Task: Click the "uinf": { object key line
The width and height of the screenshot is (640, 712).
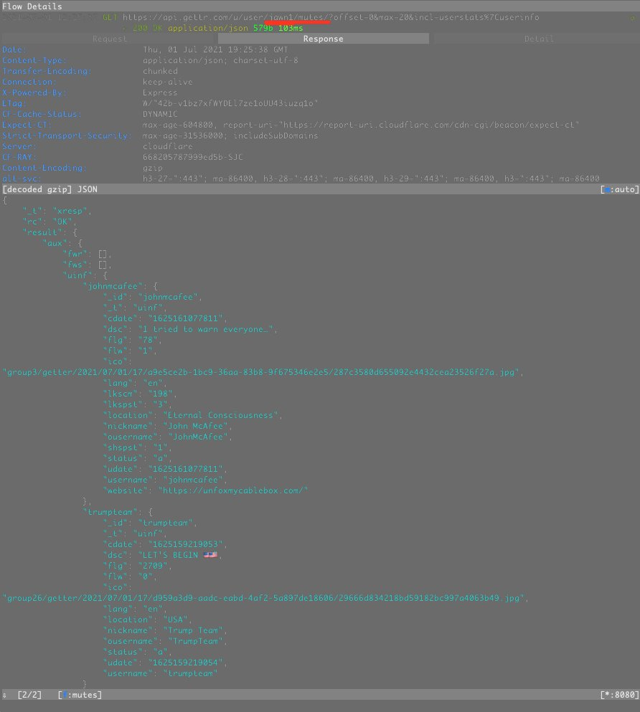Action: (85, 275)
